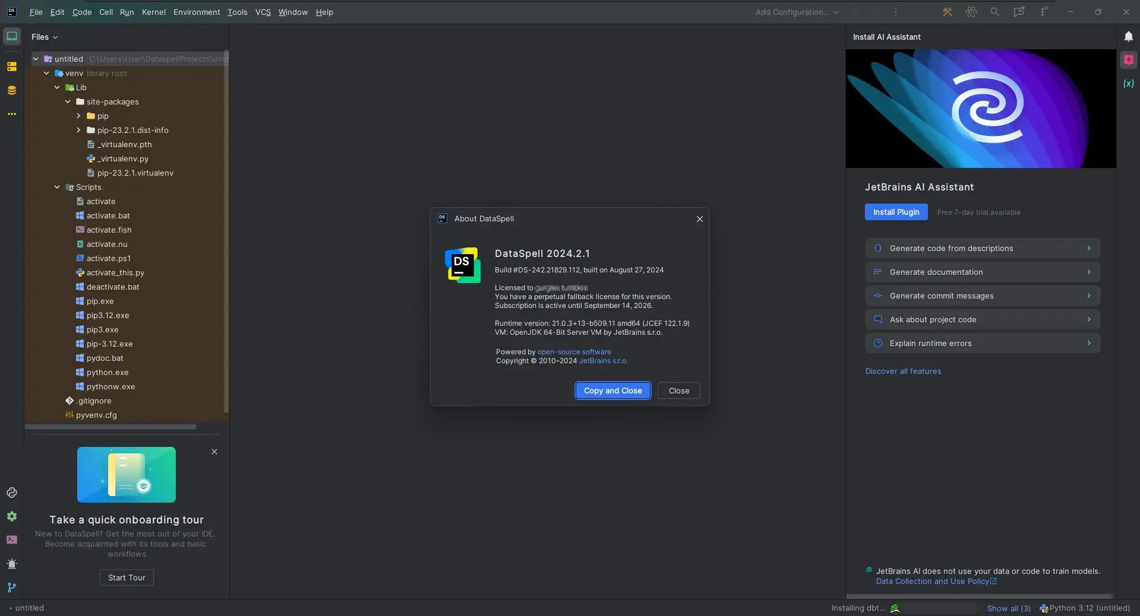Image resolution: width=1140 pixels, height=616 pixels.
Task: Open the Add Configuration dropdown
Action: pyautogui.click(x=797, y=12)
